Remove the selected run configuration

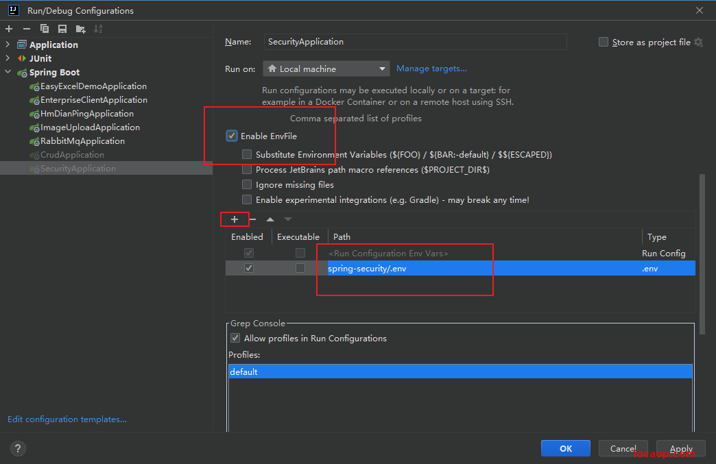[x=27, y=29]
